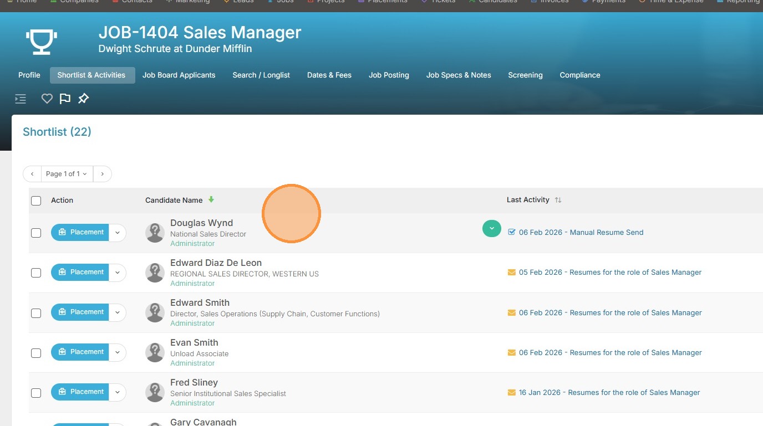Go to next page arrow in pagination
763x426 pixels.
(102, 174)
